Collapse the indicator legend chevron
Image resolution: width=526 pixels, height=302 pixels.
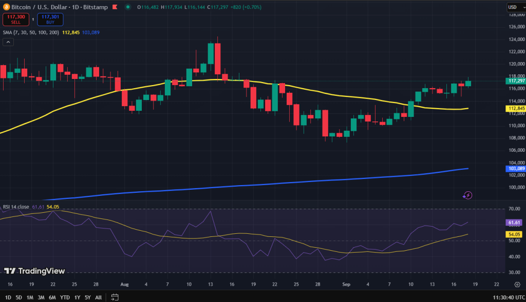click(8, 42)
